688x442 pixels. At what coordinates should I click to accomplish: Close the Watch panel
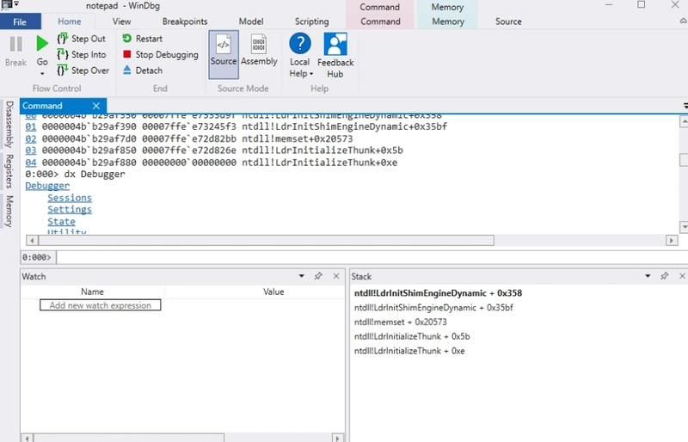pos(336,276)
